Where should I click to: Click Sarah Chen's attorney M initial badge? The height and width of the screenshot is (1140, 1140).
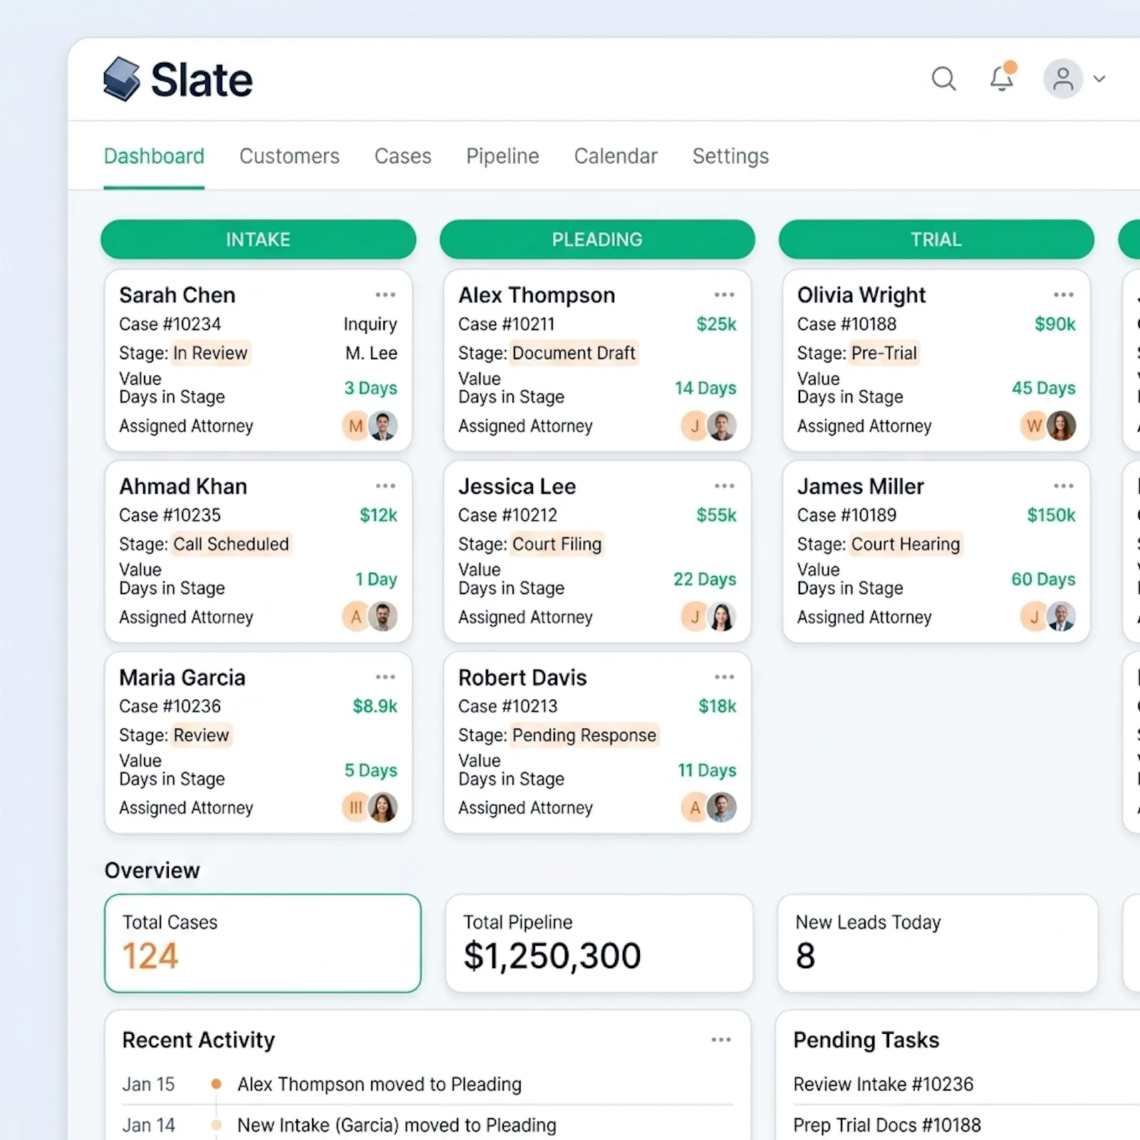click(356, 426)
